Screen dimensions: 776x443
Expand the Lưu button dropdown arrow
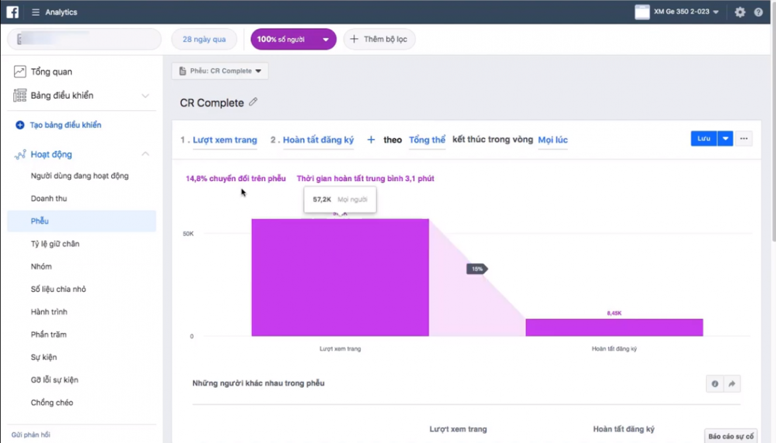pos(726,139)
